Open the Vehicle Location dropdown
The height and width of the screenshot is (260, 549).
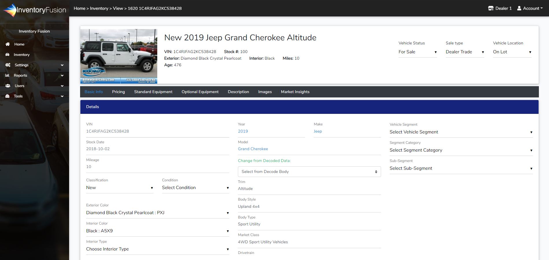pyautogui.click(x=512, y=52)
